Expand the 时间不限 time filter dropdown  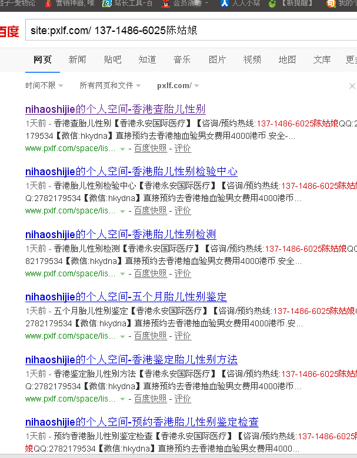click(44, 86)
